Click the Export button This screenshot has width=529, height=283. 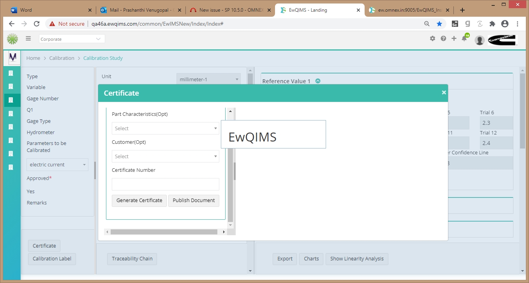pyautogui.click(x=285, y=259)
